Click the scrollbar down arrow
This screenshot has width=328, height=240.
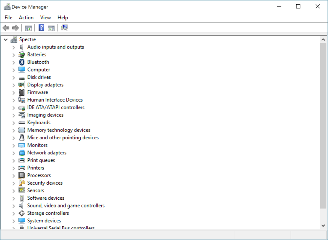323,226
